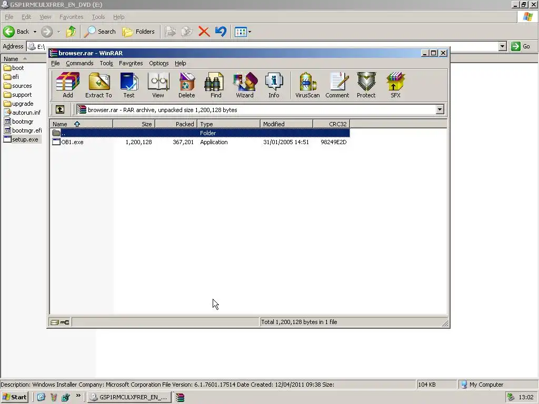
Task: Sort by the CRC32 column header
Action: coord(332,124)
